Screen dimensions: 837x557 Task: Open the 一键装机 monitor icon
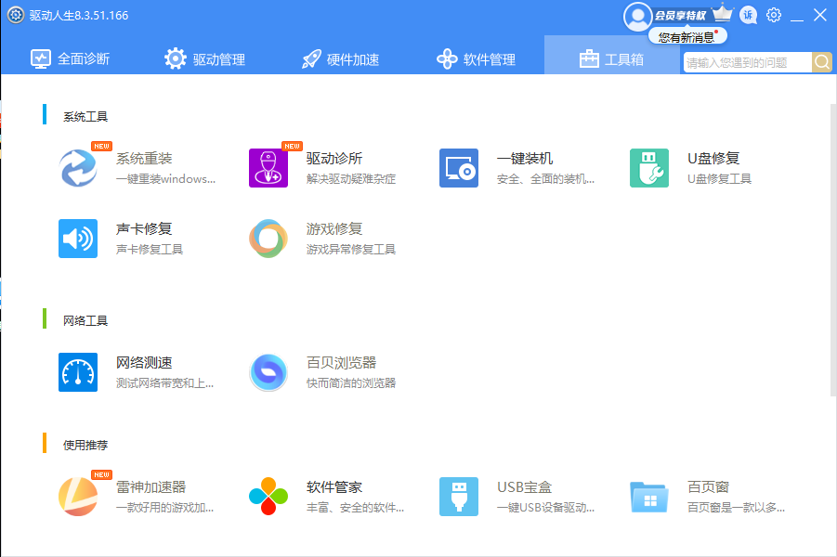pyautogui.click(x=459, y=168)
